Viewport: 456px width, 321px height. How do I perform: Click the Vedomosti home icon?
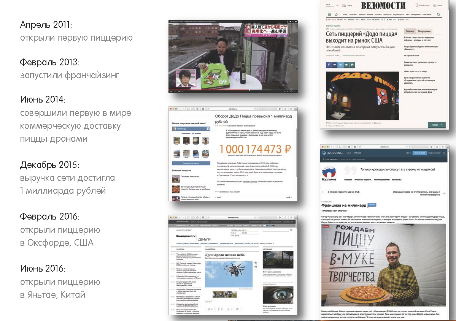click(336, 14)
